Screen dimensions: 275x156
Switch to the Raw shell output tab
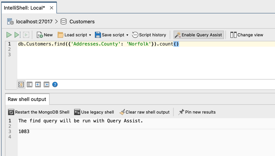(x=27, y=99)
